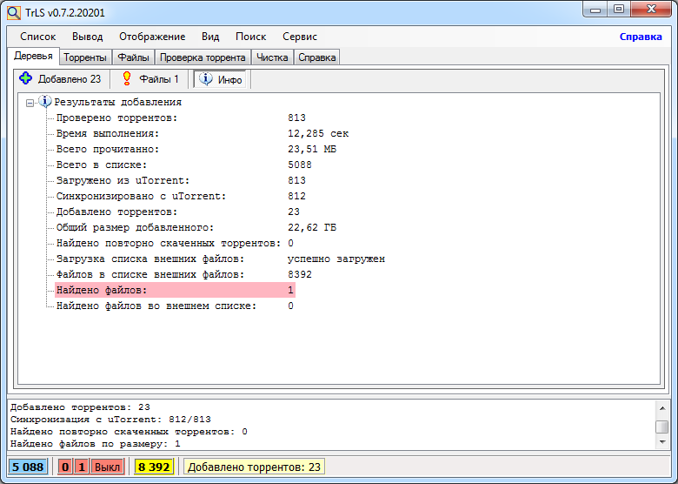Select the Всего в списке row

(184, 165)
